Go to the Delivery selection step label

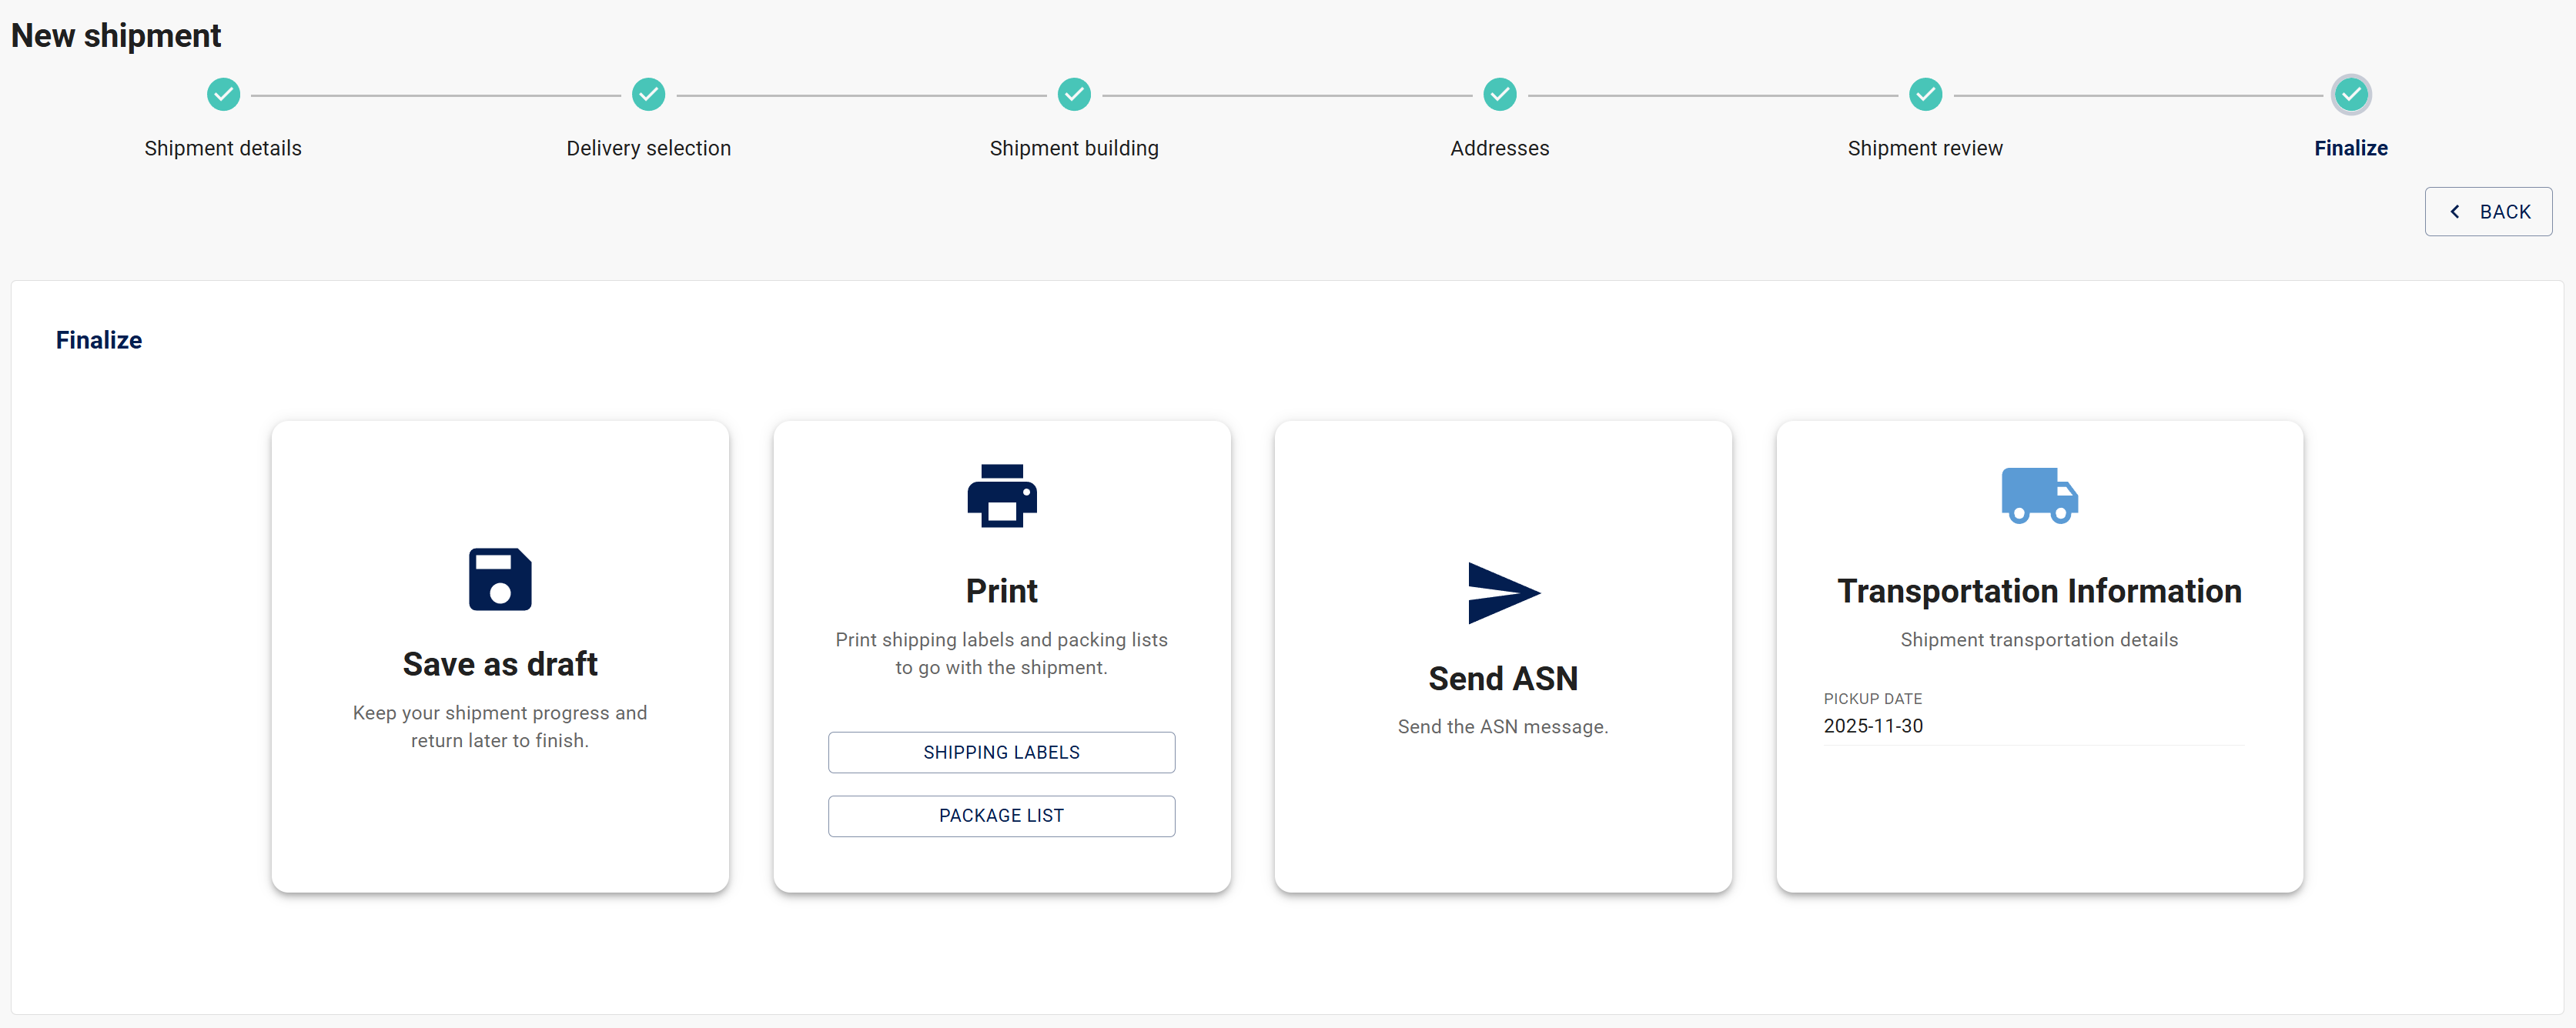click(x=648, y=148)
